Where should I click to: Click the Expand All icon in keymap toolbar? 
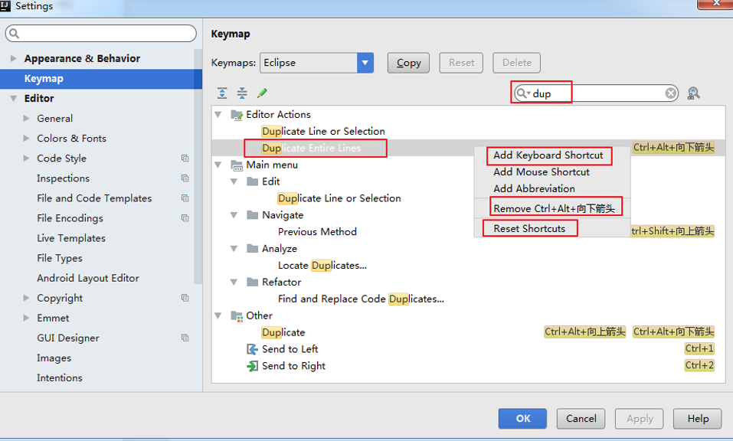222,93
